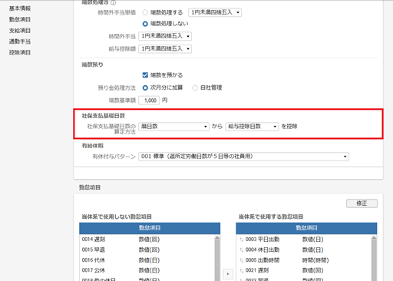Go to 基本情報 in the sidebar

point(20,8)
